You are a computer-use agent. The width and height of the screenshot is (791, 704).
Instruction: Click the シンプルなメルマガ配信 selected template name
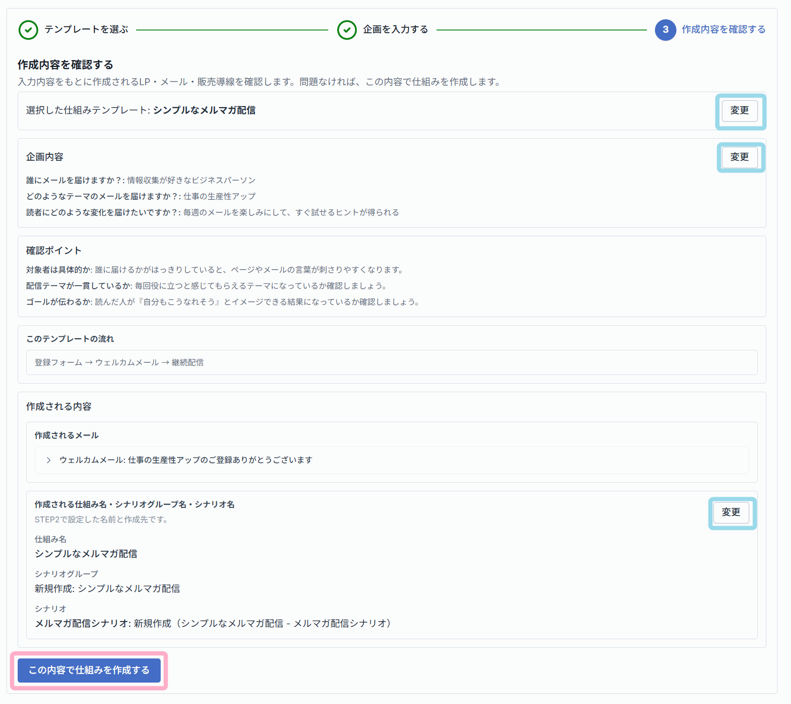(205, 110)
